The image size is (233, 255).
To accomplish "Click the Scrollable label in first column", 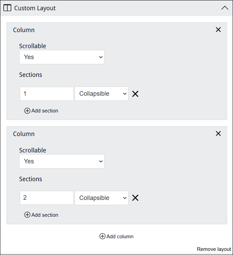I will (x=32, y=46).
